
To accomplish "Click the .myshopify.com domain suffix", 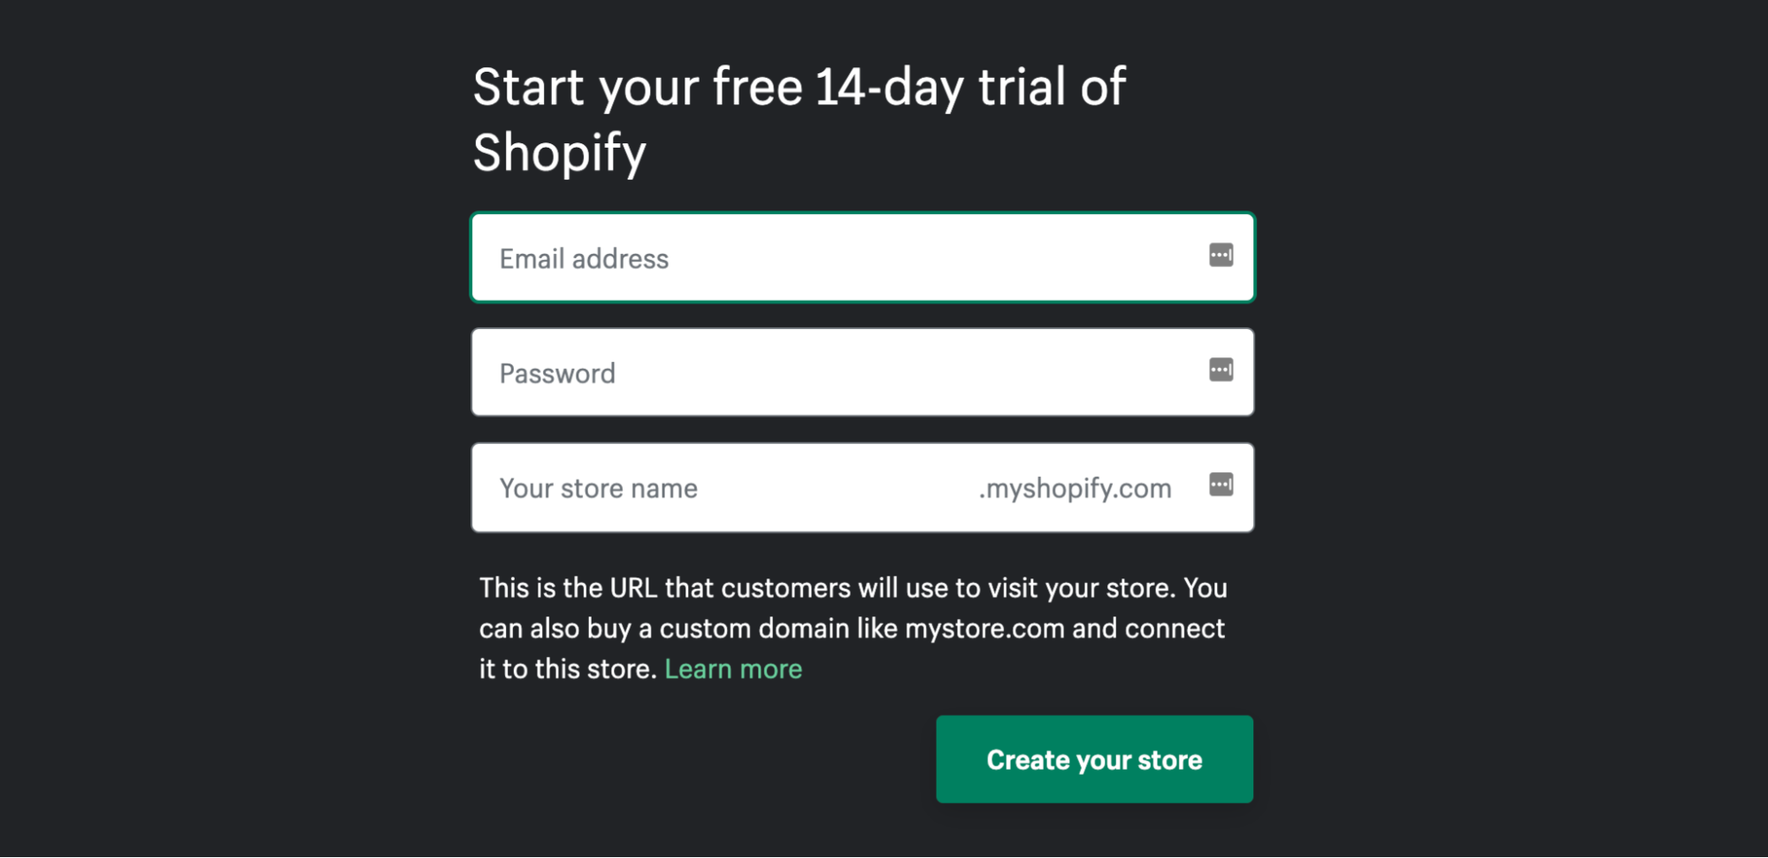I will tap(1075, 488).
